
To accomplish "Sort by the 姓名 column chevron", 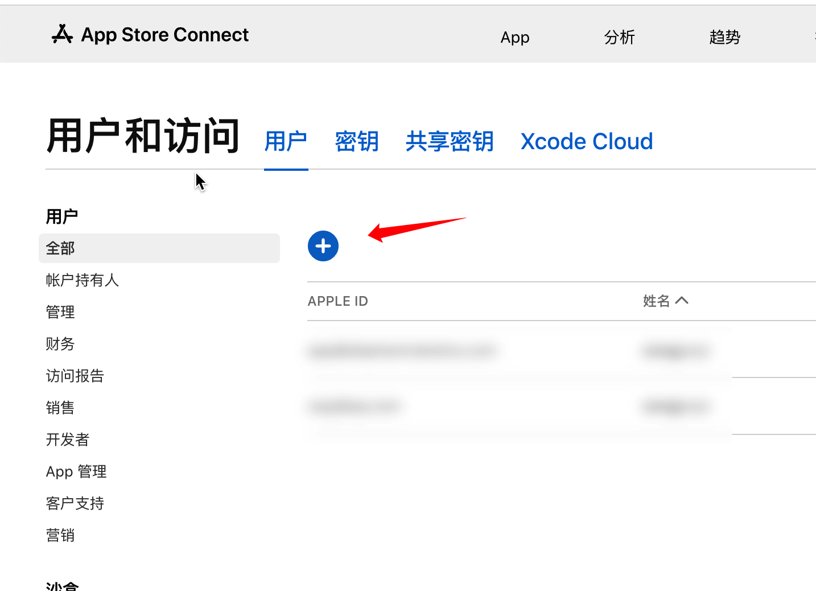I will click(x=682, y=301).
